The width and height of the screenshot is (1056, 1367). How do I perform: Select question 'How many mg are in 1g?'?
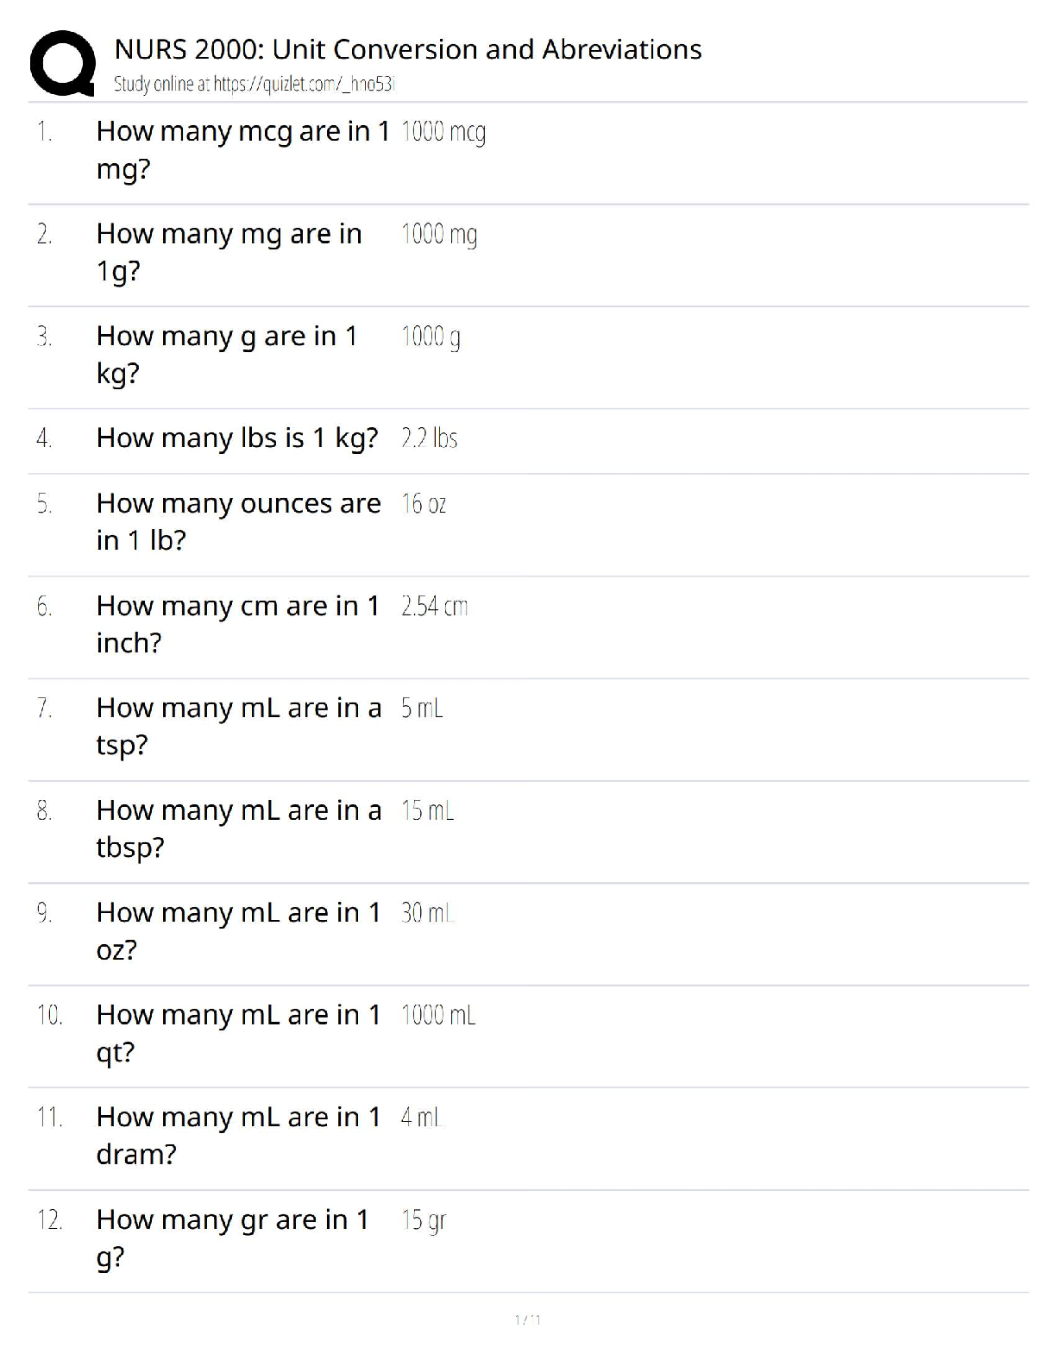pos(229,252)
